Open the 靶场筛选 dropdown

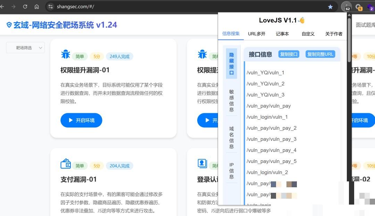25,48
